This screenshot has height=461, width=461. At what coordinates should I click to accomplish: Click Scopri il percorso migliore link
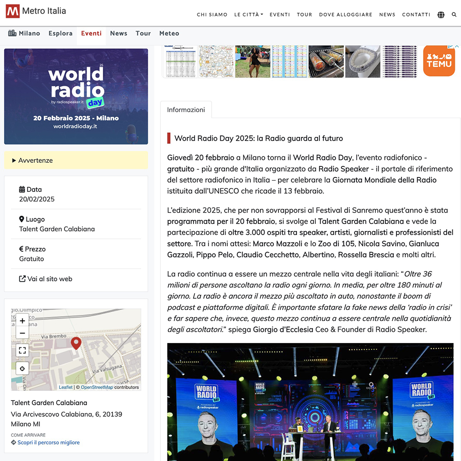tap(48, 443)
